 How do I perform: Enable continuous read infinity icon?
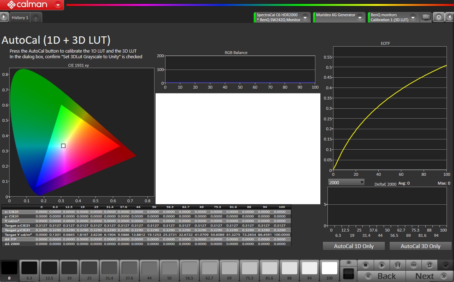[x=413, y=265]
